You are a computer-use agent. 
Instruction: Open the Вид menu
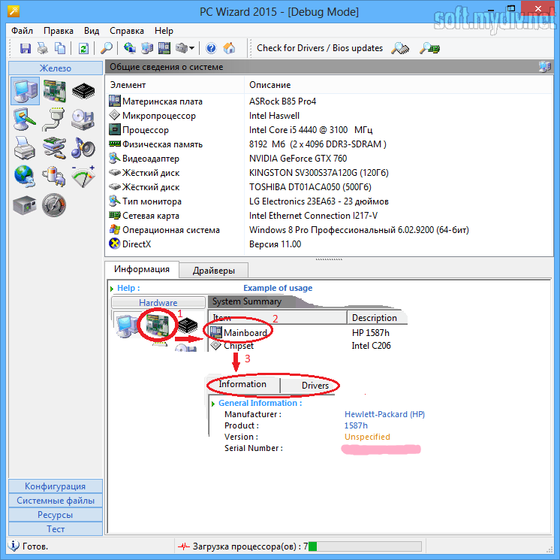coord(92,31)
